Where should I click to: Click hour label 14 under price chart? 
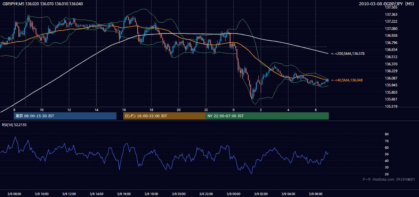click(x=96, y=110)
